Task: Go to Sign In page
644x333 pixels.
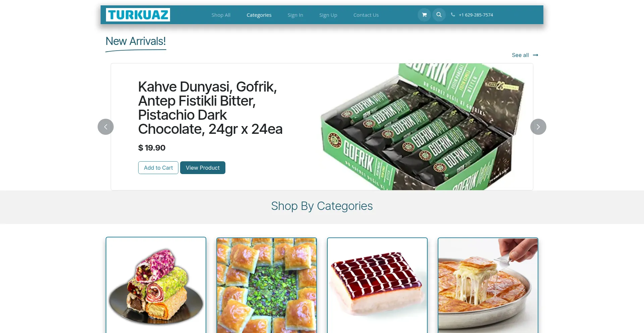Action: (x=295, y=15)
